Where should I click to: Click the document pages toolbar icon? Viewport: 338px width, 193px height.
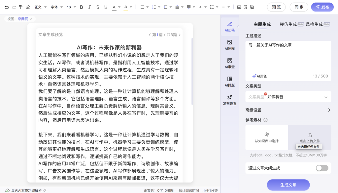[x=252, y=7]
